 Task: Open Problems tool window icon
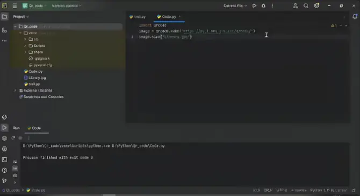(x=4, y=170)
